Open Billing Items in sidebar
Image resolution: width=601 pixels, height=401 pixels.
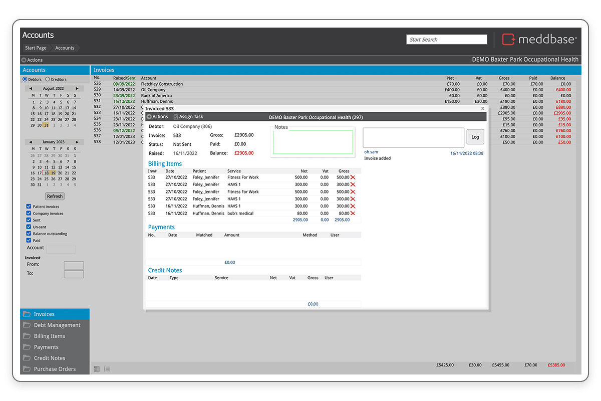pyautogui.click(x=55, y=336)
